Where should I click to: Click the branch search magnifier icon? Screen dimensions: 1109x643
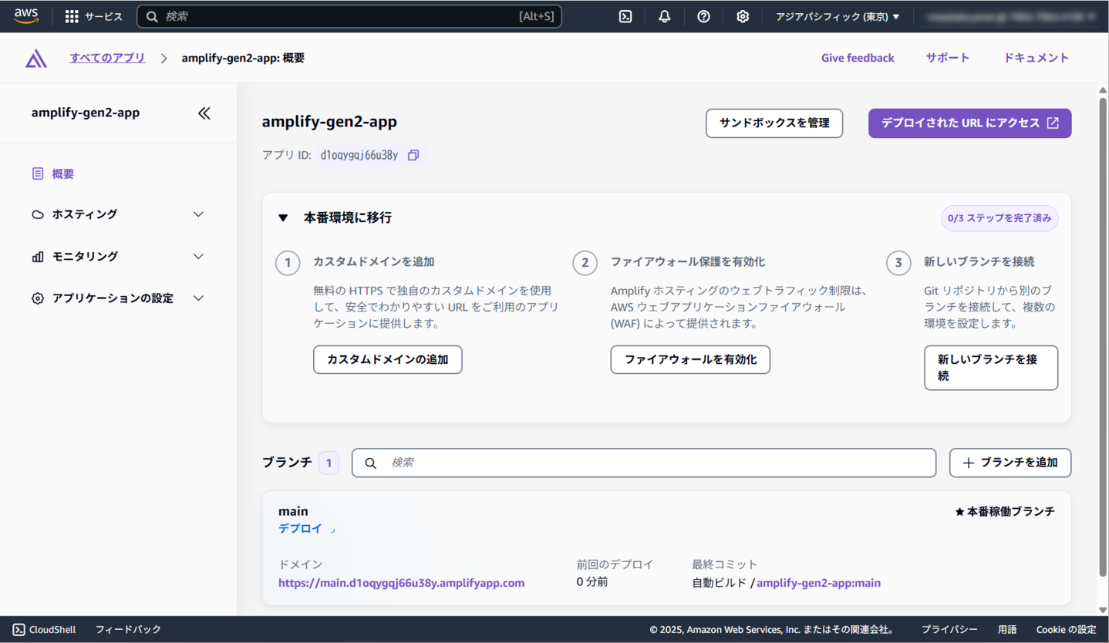[370, 463]
